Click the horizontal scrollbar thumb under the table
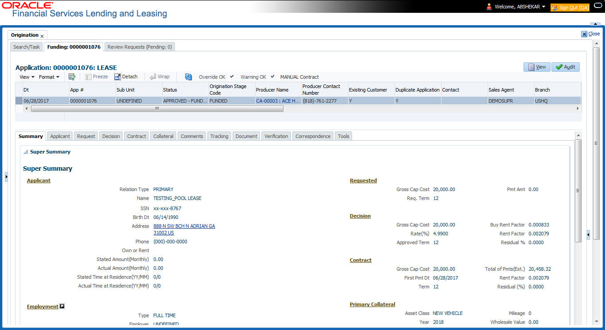Screen dimensions: 605x330 (x=157, y=108)
